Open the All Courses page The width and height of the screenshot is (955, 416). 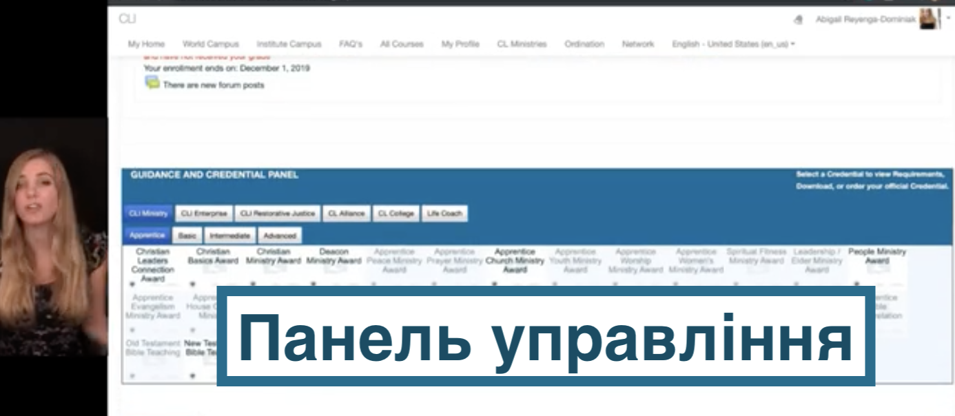coord(402,44)
